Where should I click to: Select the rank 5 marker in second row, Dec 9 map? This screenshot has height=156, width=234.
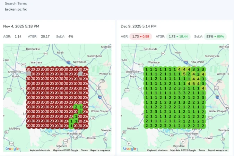coord(184,74)
